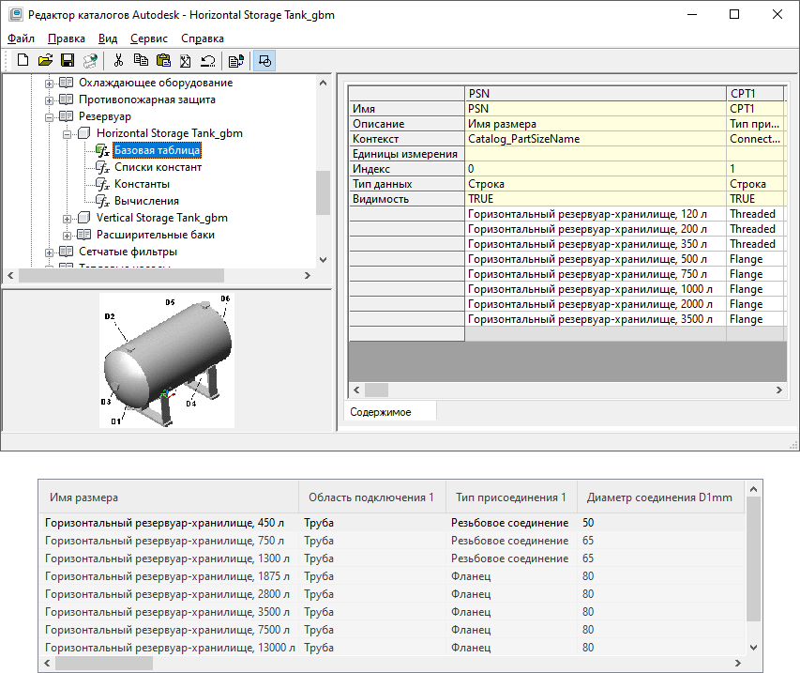
Task: Expand the Vertical Storage Tank_gbm node
Action: pyautogui.click(x=67, y=219)
